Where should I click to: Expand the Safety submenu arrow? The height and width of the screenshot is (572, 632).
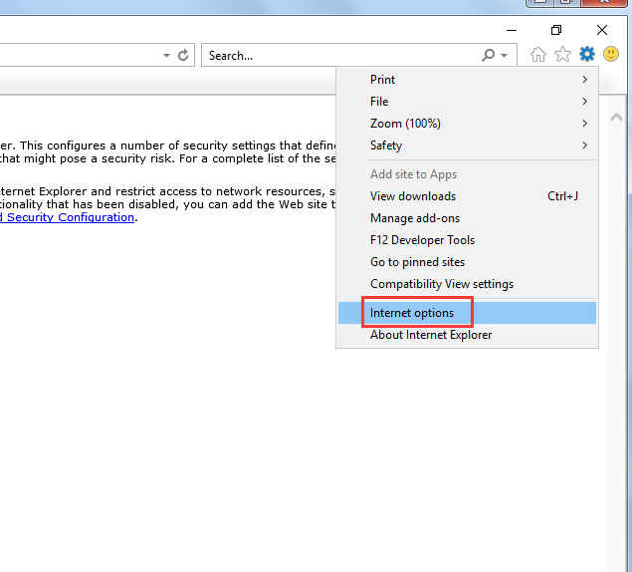coord(585,144)
